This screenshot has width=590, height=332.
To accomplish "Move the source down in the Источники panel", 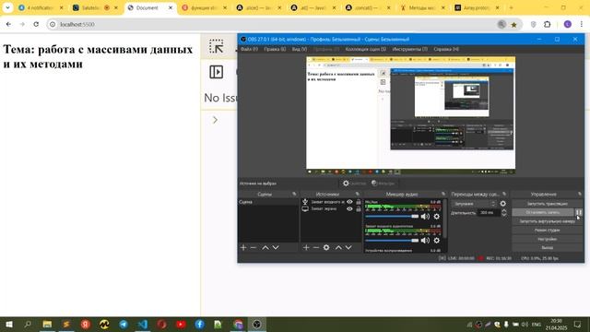I will tap(348, 247).
